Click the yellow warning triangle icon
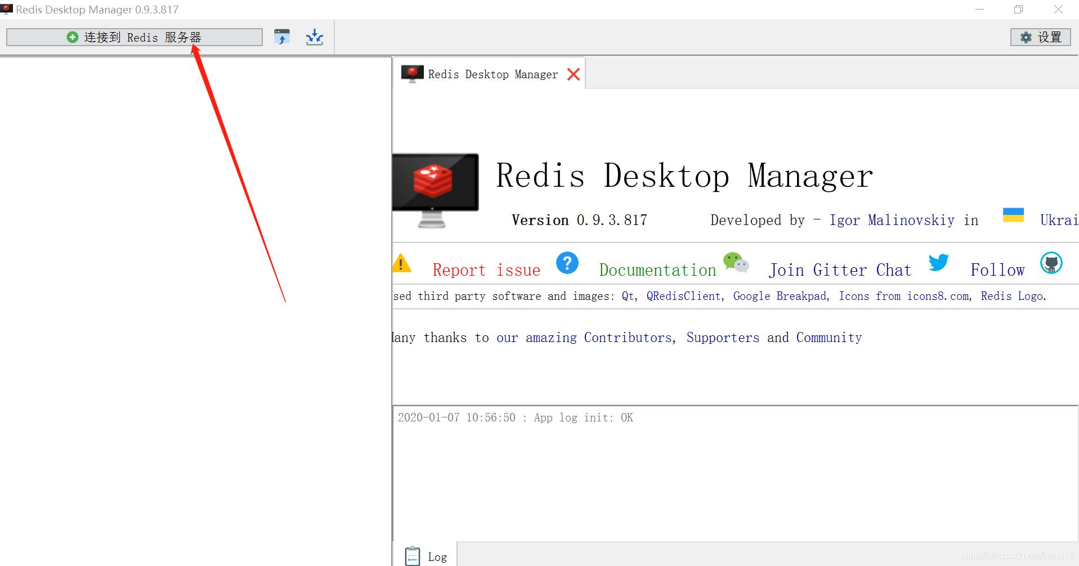This screenshot has height=566, width=1079. pos(401,263)
